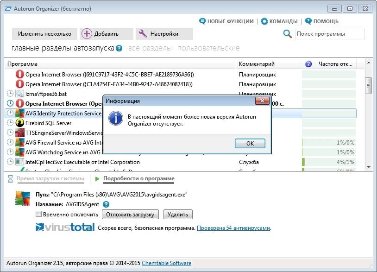Click the clock icon of Firebird SQL Server row
This screenshot has height=272, width=377.
[10, 123]
